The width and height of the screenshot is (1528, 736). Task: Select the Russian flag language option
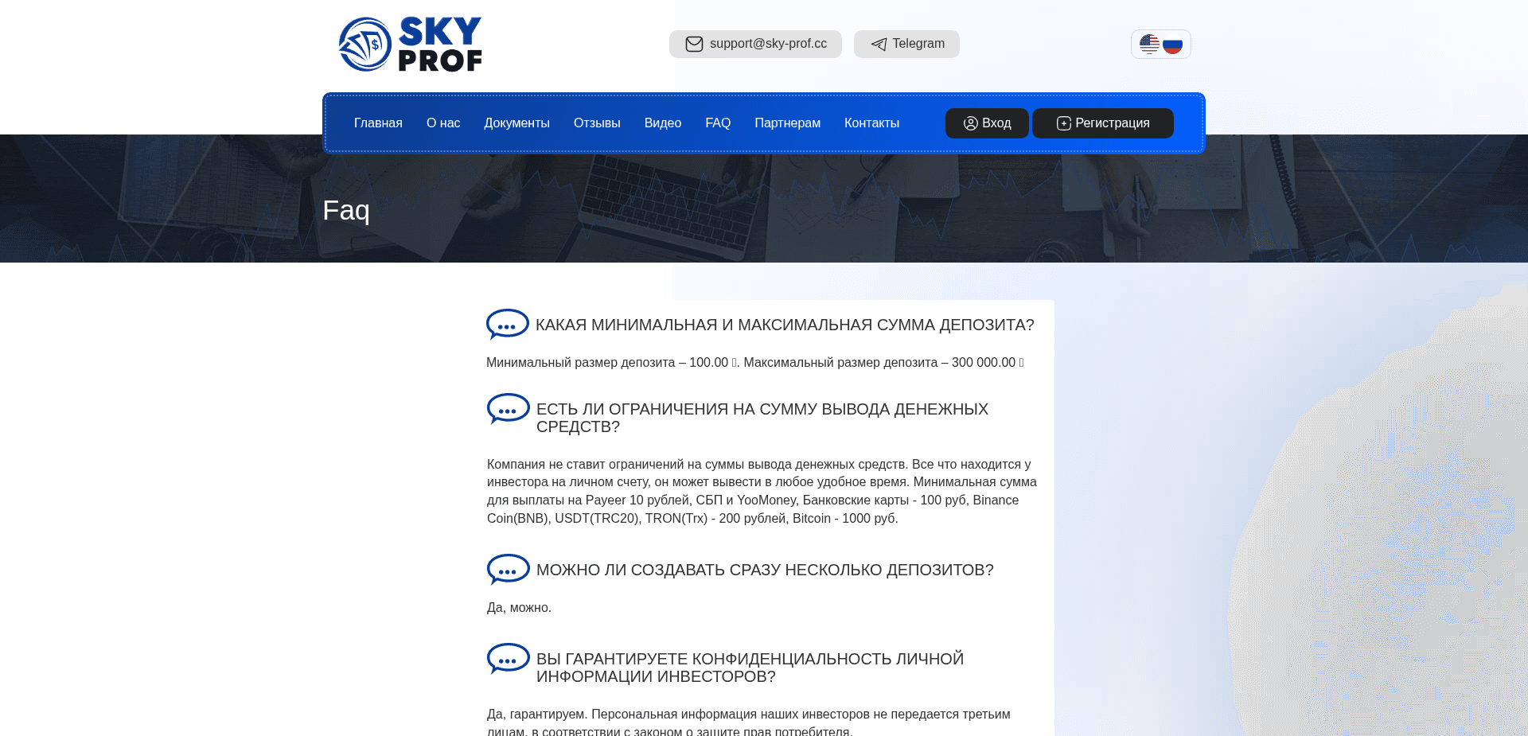1172,44
